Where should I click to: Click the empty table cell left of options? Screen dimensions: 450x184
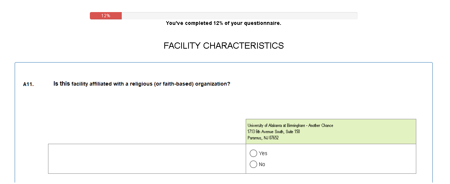(x=147, y=159)
